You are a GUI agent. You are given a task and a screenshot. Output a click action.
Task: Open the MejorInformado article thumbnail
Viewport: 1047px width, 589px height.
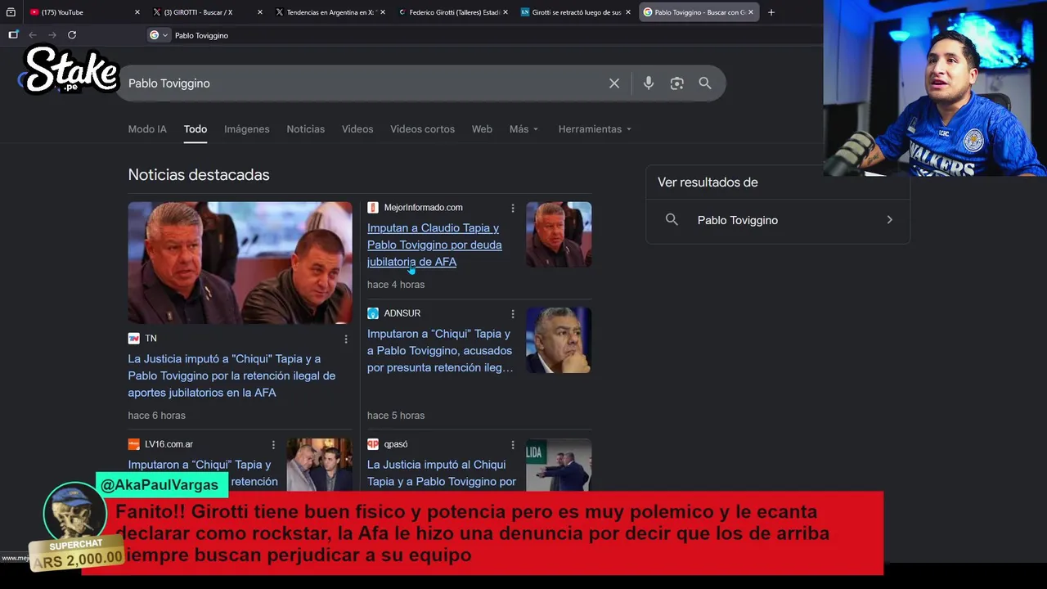559,235
